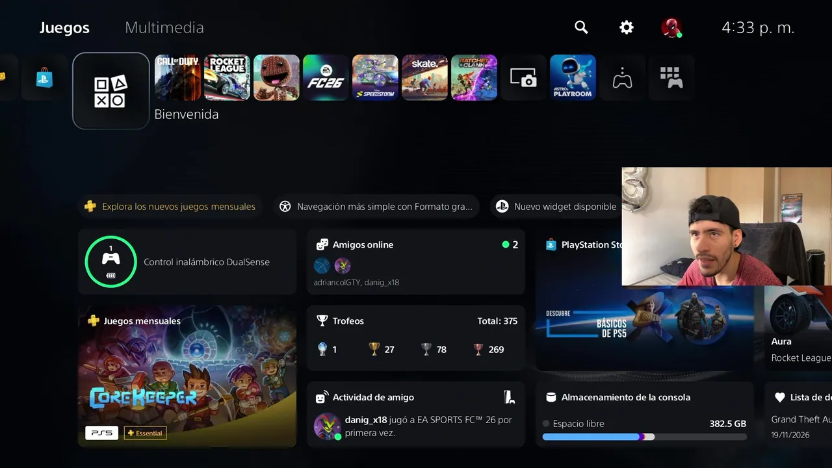Open Navegación más simple con Formato tip
Image resolution: width=832 pixels, height=468 pixels.
(376, 206)
